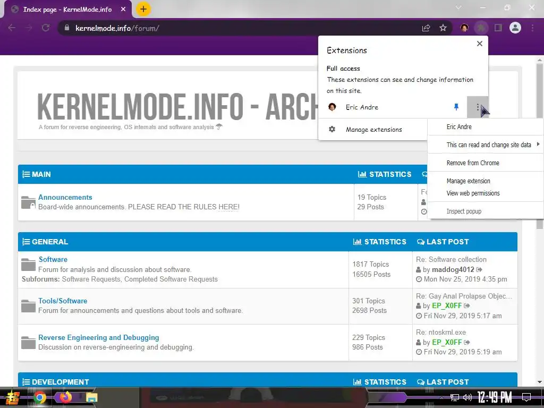Viewport: 544px width, 408px height.
Task: Click the 'HERE!' rules link in Announcements description
Action: [x=228, y=207]
